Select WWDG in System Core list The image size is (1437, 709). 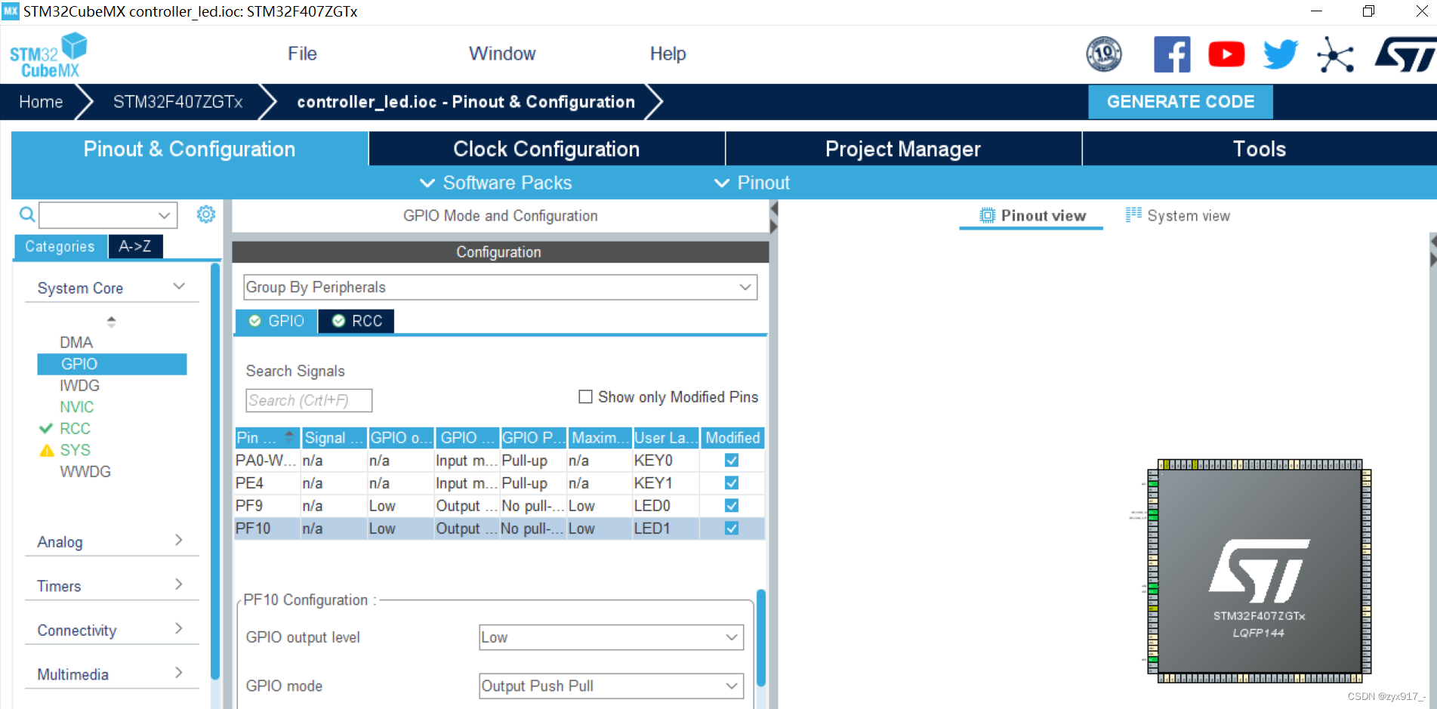[x=85, y=471]
